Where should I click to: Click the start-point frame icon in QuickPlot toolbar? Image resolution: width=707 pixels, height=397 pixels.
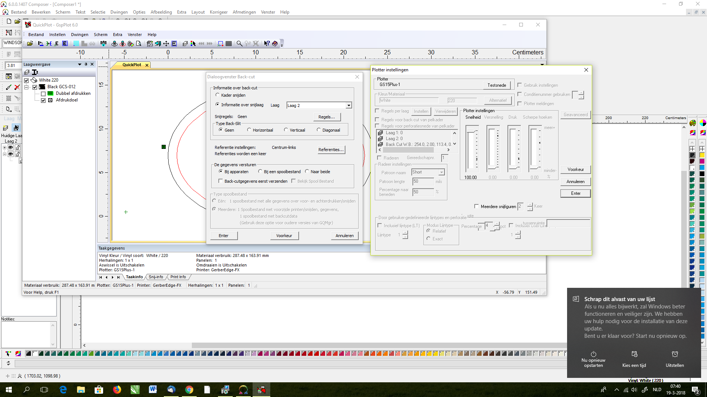coord(221,43)
